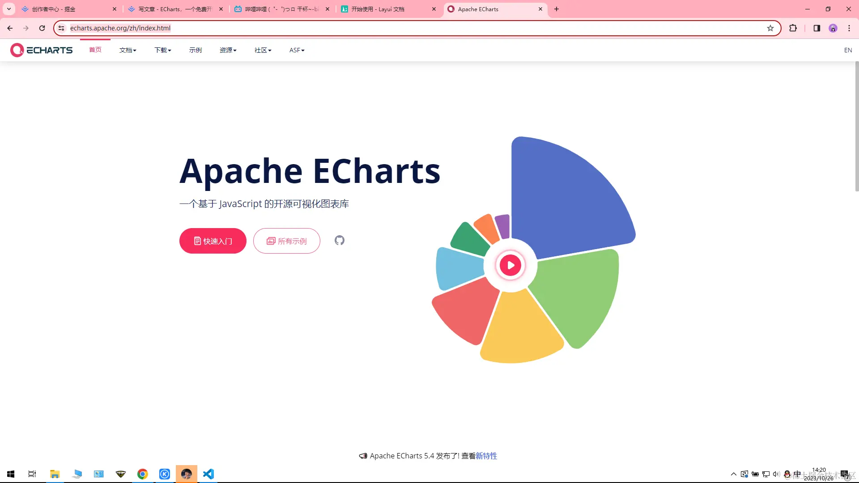Open the Chrome three-dot menu

point(849,28)
